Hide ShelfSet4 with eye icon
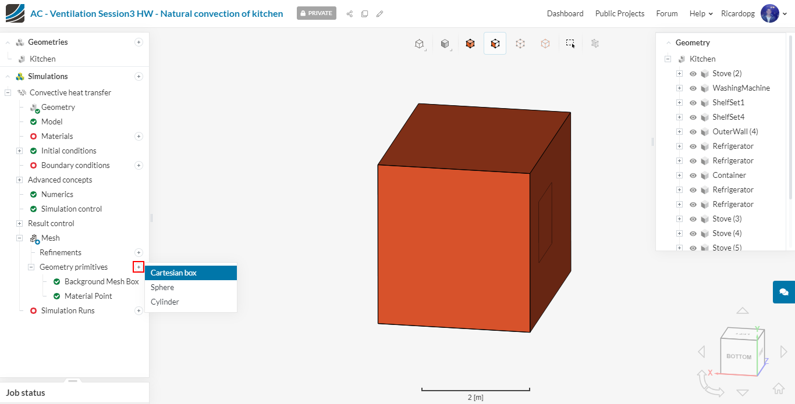The height and width of the screenshot is (404, 795). [x=693, y=117]
